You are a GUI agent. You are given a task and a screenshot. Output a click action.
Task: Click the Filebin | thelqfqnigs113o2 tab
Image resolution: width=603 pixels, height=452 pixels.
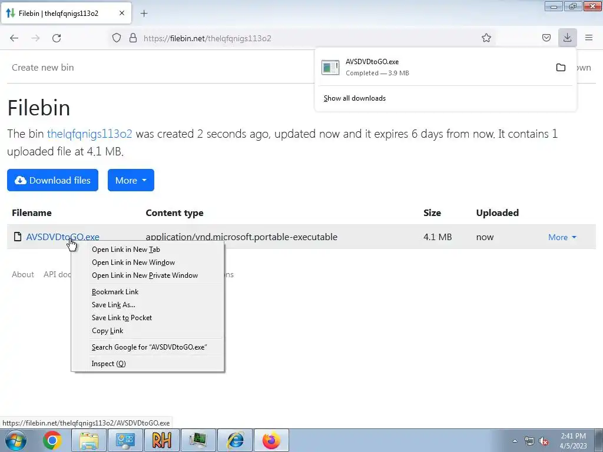[x=66, y=13]
